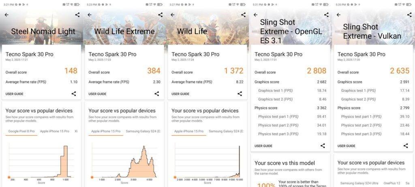Select Google Pixel 8 Pro comparison tab

21,131
